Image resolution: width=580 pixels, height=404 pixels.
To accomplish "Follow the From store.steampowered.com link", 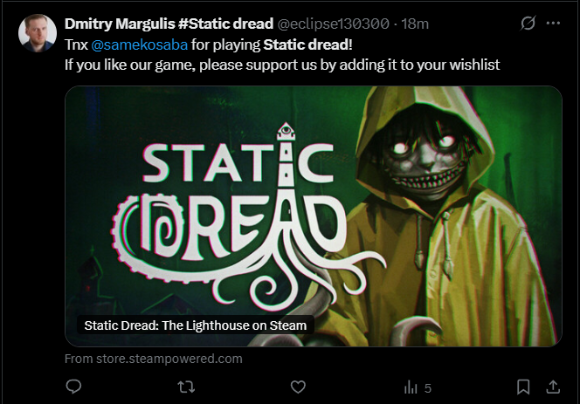I will point(154,359).
